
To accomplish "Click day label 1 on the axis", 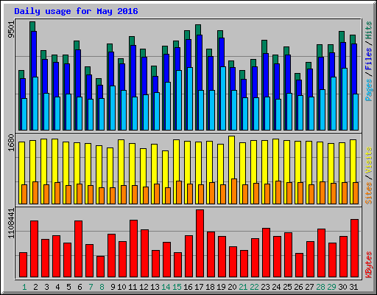I will [24, 287].
